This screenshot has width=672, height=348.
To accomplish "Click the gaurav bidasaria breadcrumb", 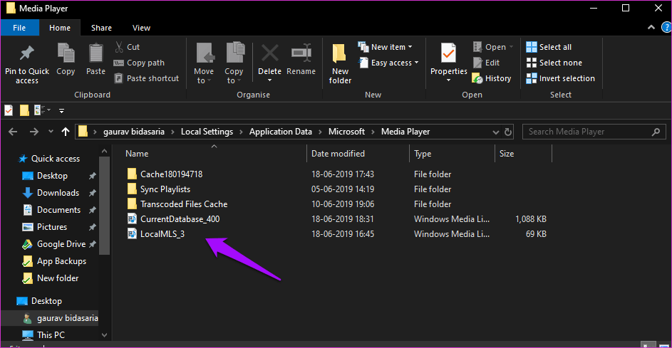I will coord(134,132).
